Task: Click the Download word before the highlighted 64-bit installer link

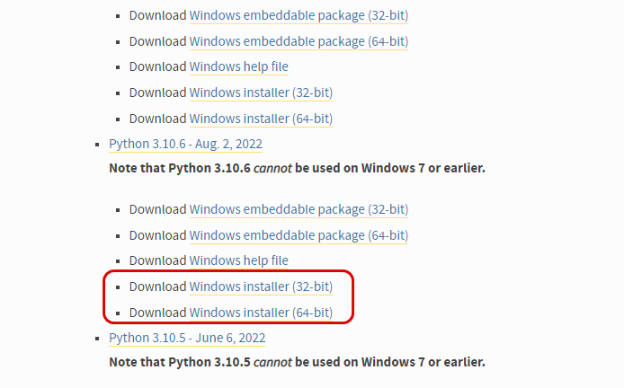Action: click(x=157, y=313)
